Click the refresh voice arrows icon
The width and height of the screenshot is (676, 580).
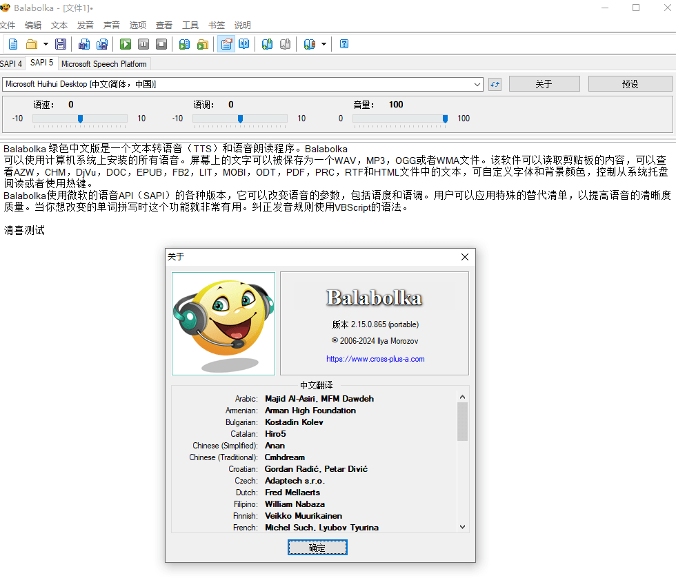point(495,85)
